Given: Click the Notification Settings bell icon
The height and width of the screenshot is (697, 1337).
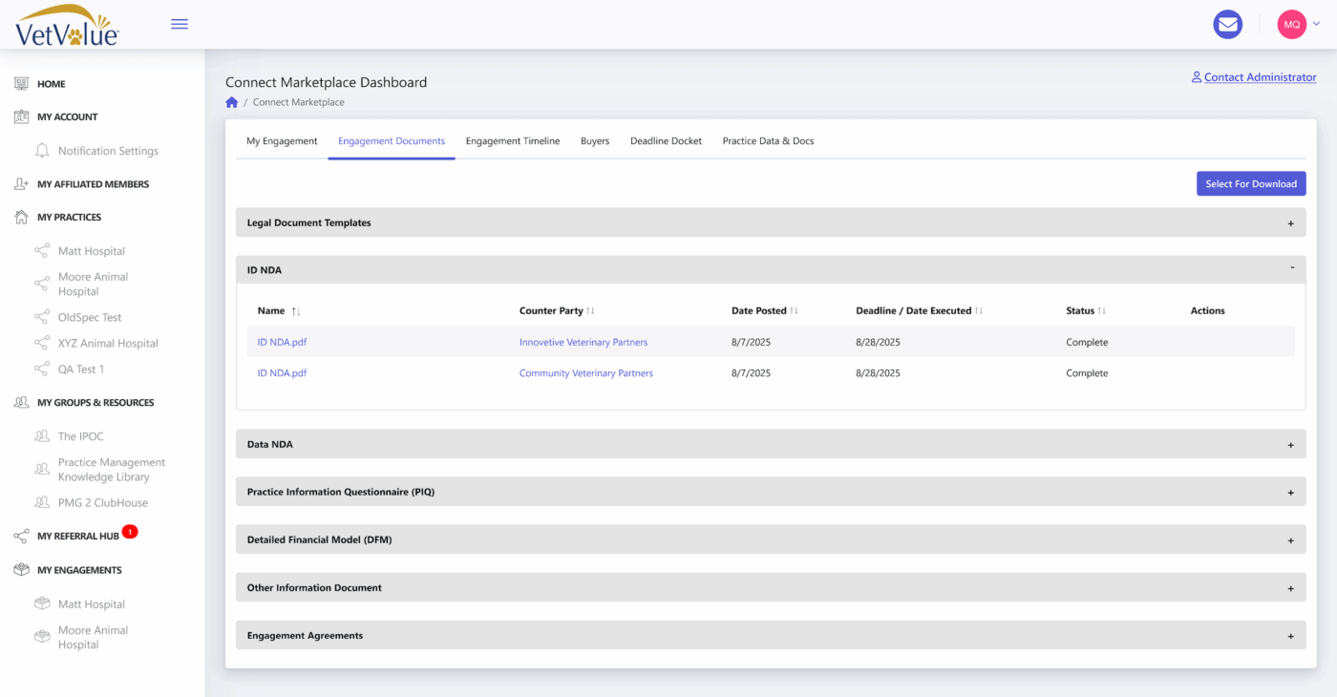Looking at the screenshot, I should 42,151.
